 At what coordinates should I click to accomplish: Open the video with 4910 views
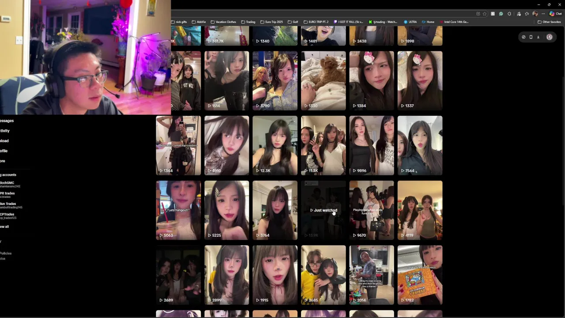point(226,145)
